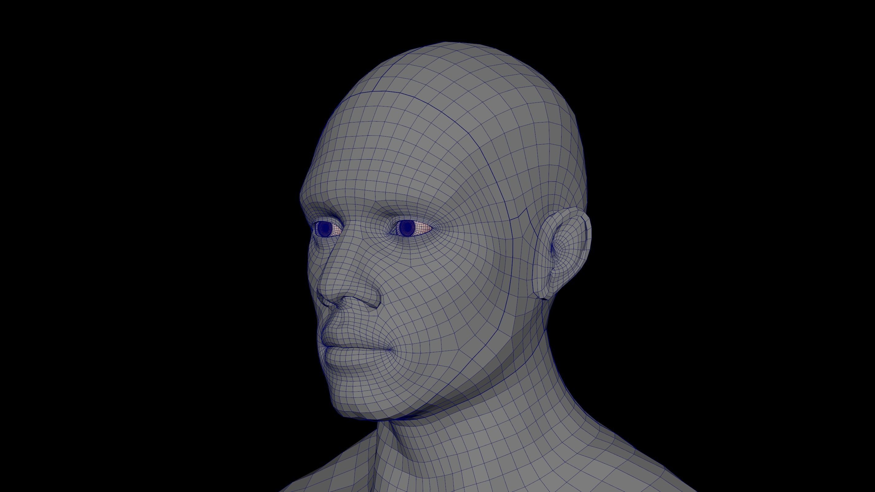This screenshot has height=492, width=875.
Task: Select the ear canal center of the ear
Action: [x=555, y=251]
